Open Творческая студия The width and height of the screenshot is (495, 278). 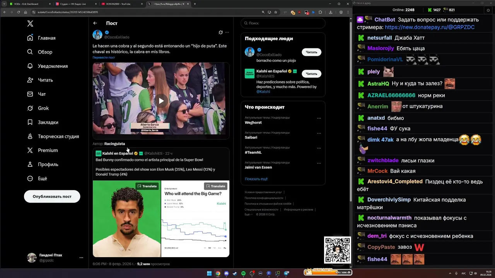pyautogui.click(x=53, y=136)
